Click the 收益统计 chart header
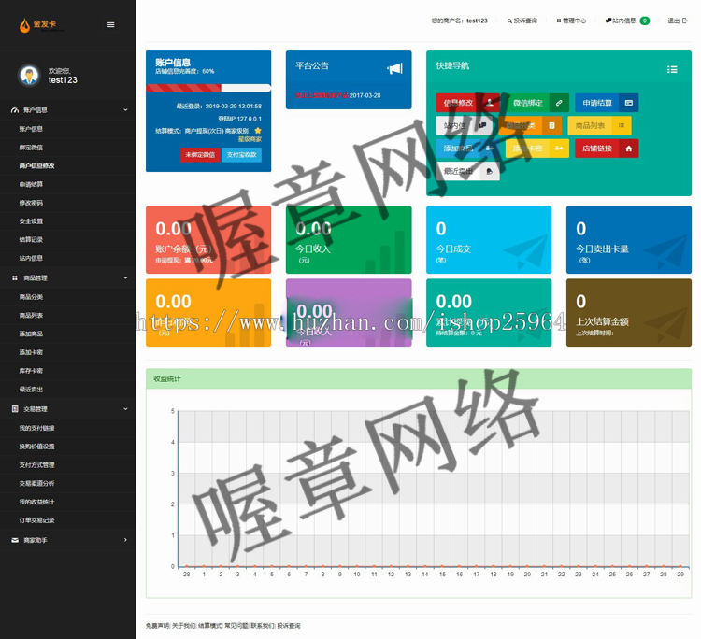Viewport: 701px width, 639px height. point(419,379)
